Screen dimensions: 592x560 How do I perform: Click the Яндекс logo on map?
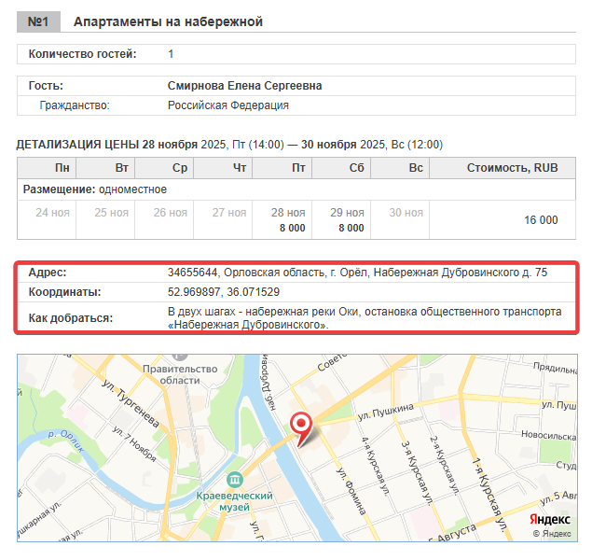point(550,520)
